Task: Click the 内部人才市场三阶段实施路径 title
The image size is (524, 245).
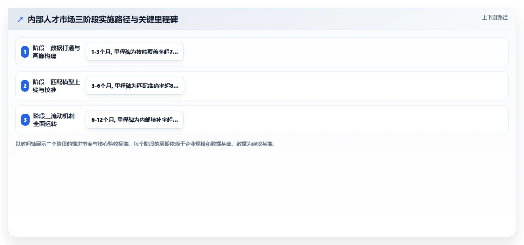Action: click(103, 19)
